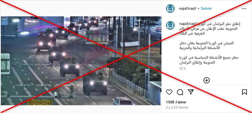Load more comments with plus circle
The image size is (252, 113).
(207, 80)
